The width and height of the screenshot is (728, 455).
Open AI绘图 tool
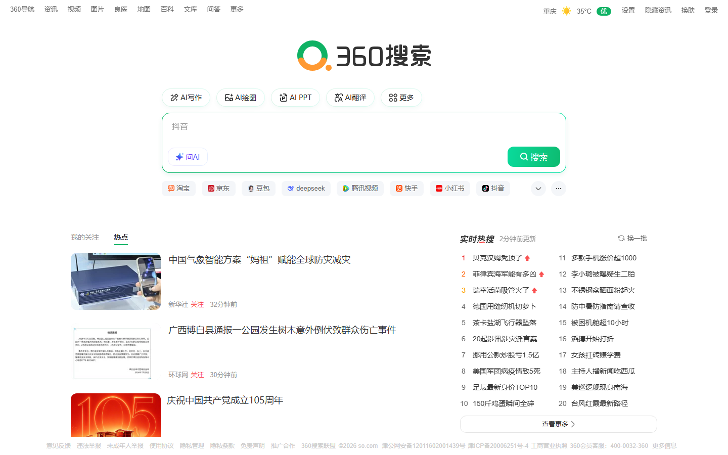point(241,98)
